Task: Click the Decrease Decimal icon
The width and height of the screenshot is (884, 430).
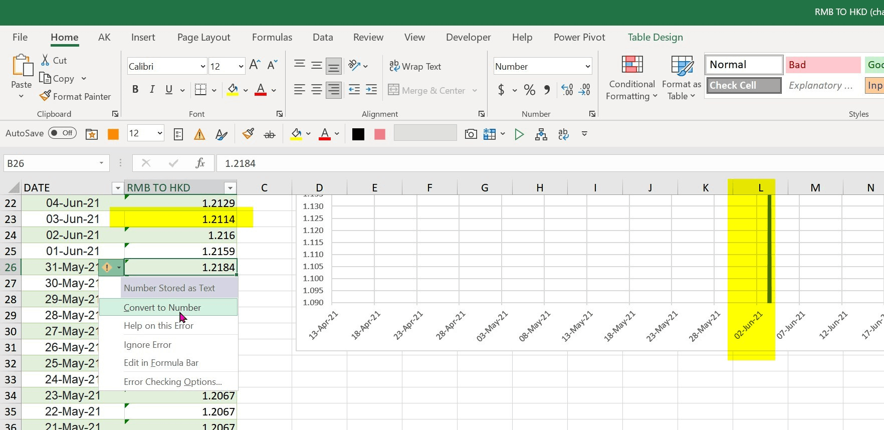Action: pos(585,90)
